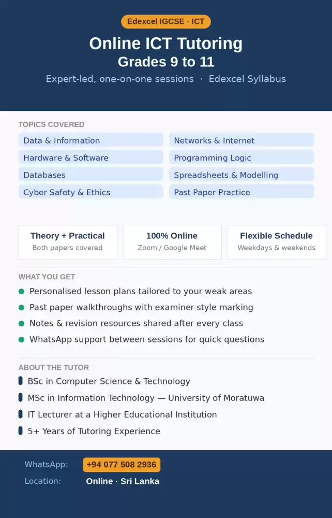This screenshot has height=518, width=332.
Task: Click the IT Lecturer at Higher Educational Institution line
Action: 123,414
